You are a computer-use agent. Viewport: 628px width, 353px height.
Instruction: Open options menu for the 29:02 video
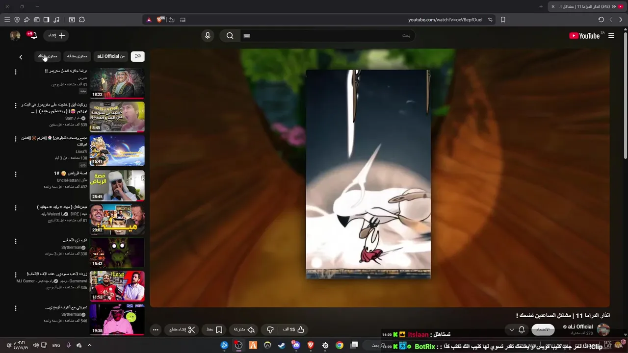(x=15, y=207)
